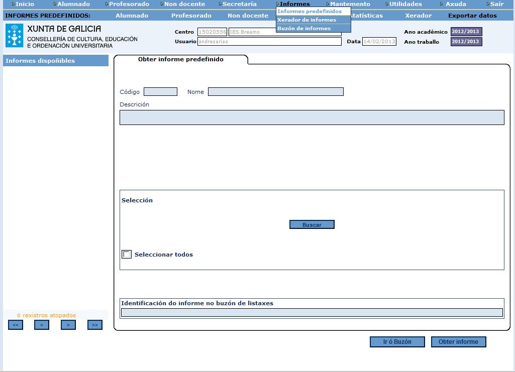Viewport: 515px width, 372px height.
Task: Advance to next results page
Action: point(68,324)
